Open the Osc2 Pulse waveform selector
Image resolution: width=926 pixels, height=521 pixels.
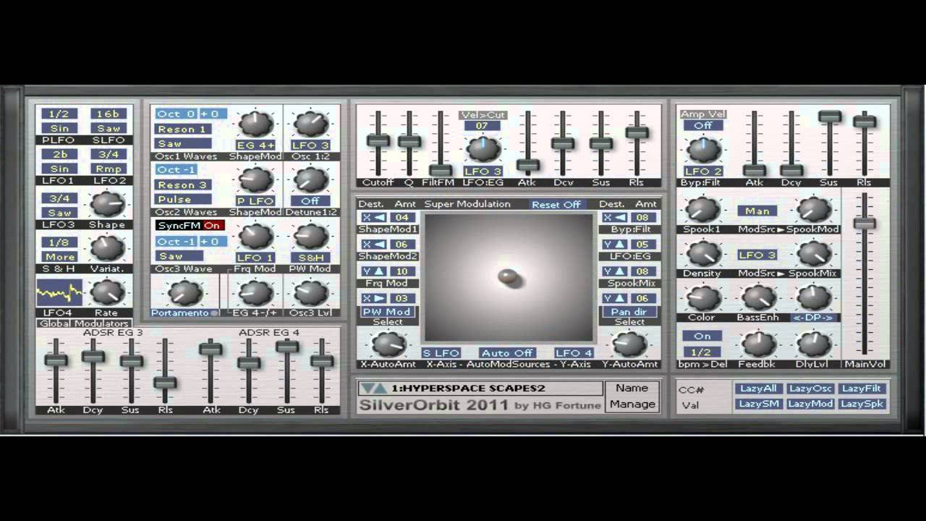click(x=183, y=199)
